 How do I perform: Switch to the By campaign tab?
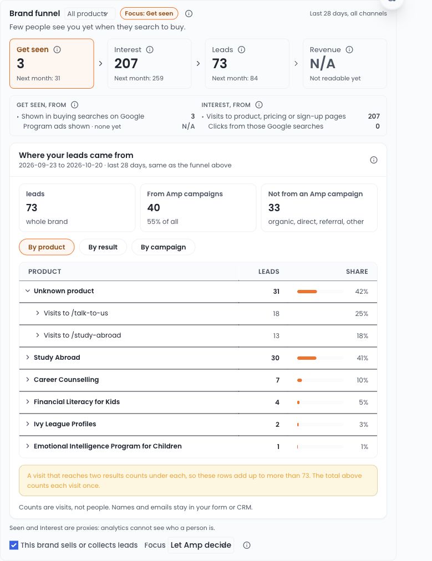(x=163, y=247)
